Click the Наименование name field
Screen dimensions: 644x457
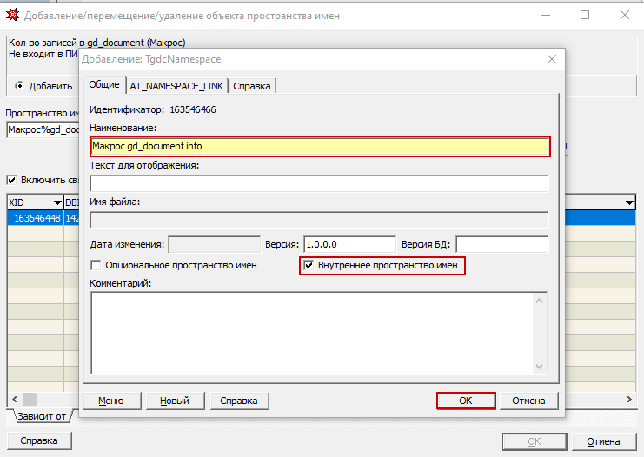(x=320, y=147)
